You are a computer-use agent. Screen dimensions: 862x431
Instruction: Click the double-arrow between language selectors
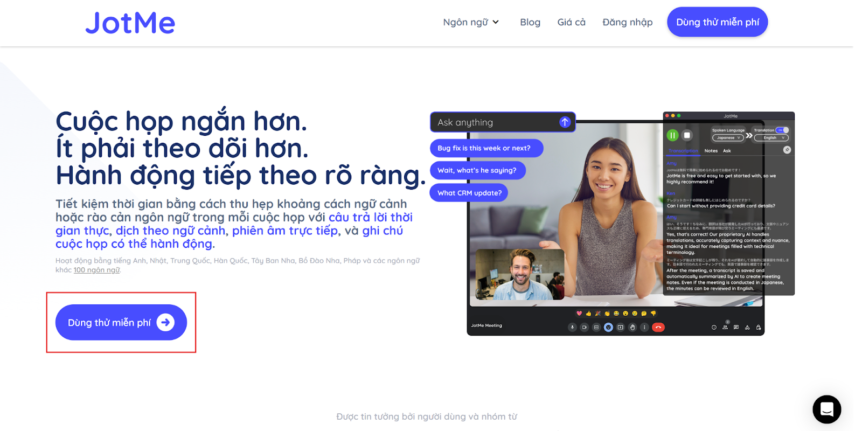point(749,135)
